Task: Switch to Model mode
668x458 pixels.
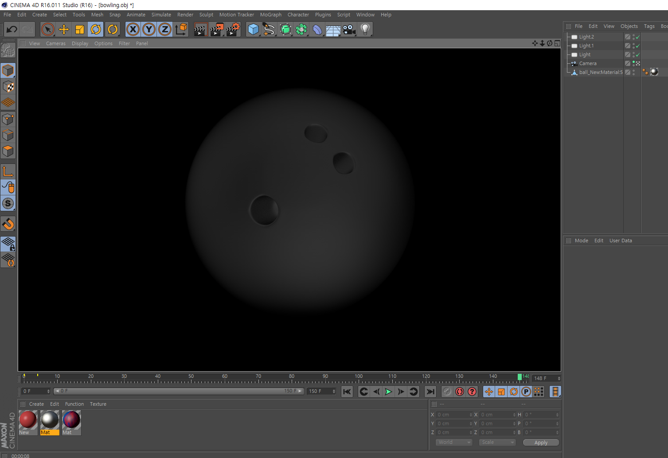Action: click(8, 70)
